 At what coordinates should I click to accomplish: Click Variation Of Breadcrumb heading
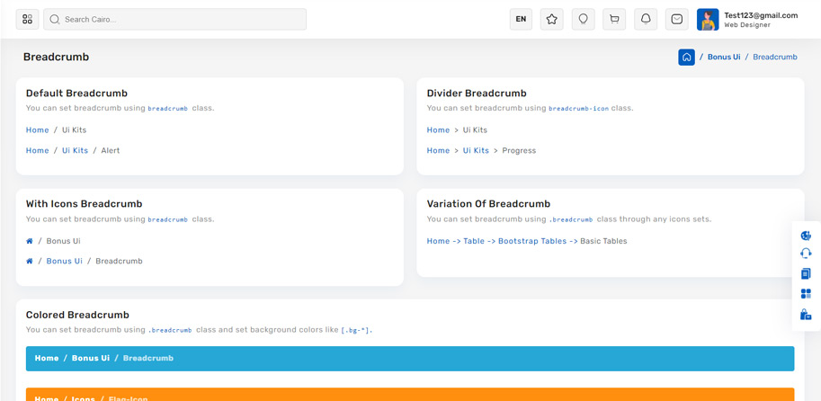click(488, 203)
